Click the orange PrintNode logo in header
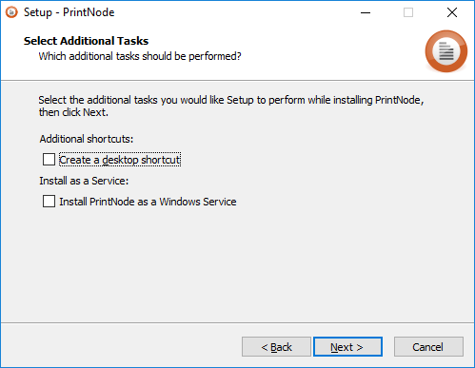This screenshot has width=475, height=368. [446, 51]
